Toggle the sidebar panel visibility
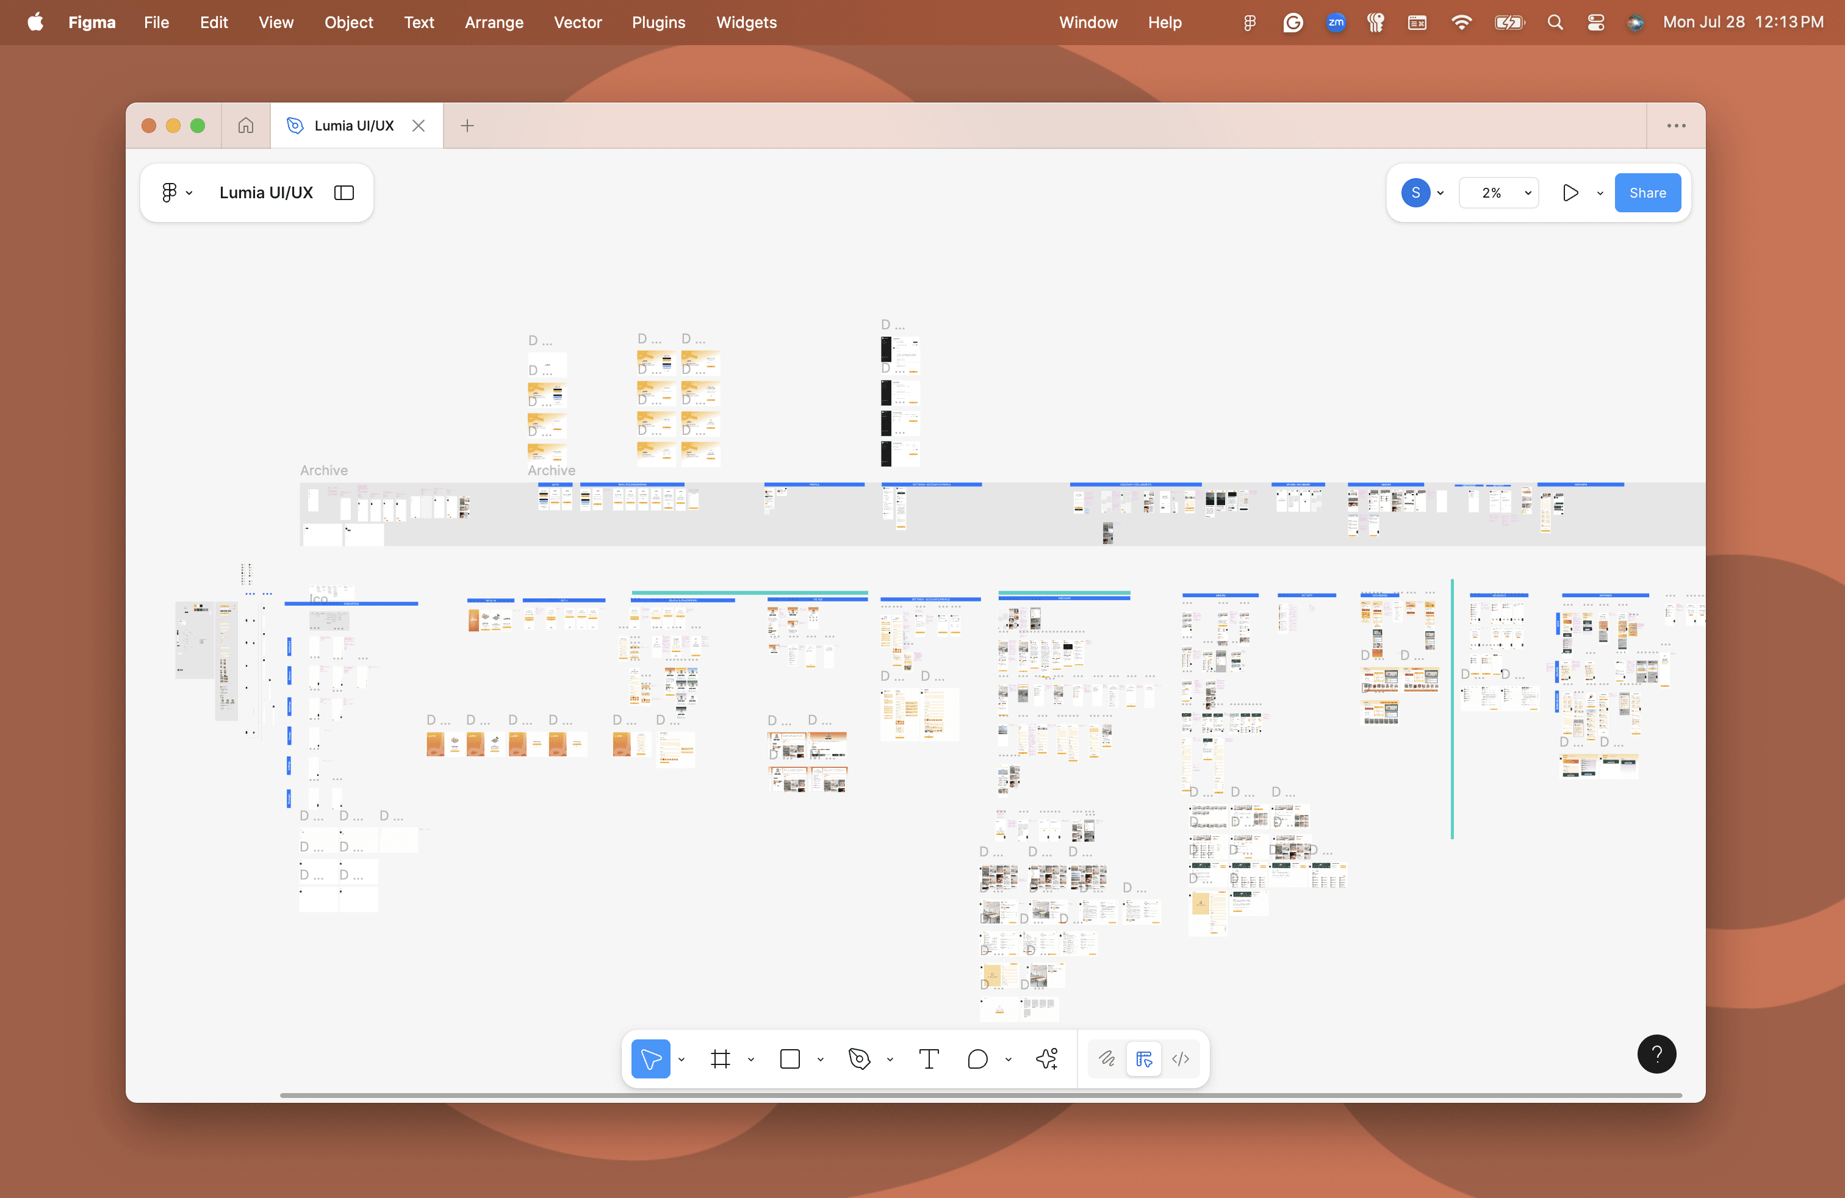Viewport: 1845px width, 1198px height. point(344,193)
